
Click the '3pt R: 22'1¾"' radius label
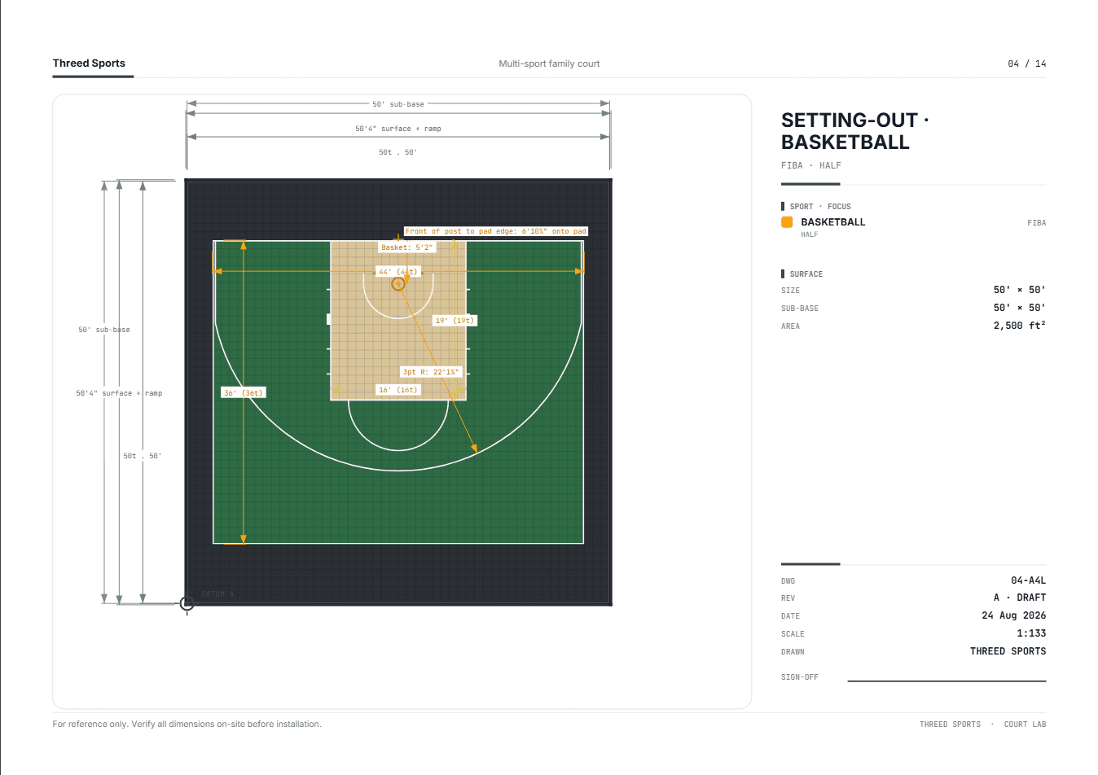[x=432, y=372]
